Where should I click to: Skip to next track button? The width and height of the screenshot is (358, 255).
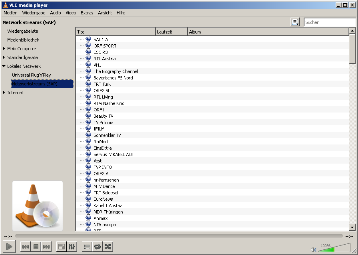coord(46,247)
